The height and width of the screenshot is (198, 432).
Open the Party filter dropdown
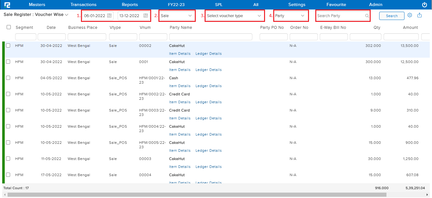291,16
